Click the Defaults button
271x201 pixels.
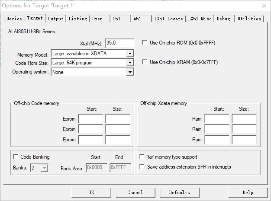click(179, 192)
